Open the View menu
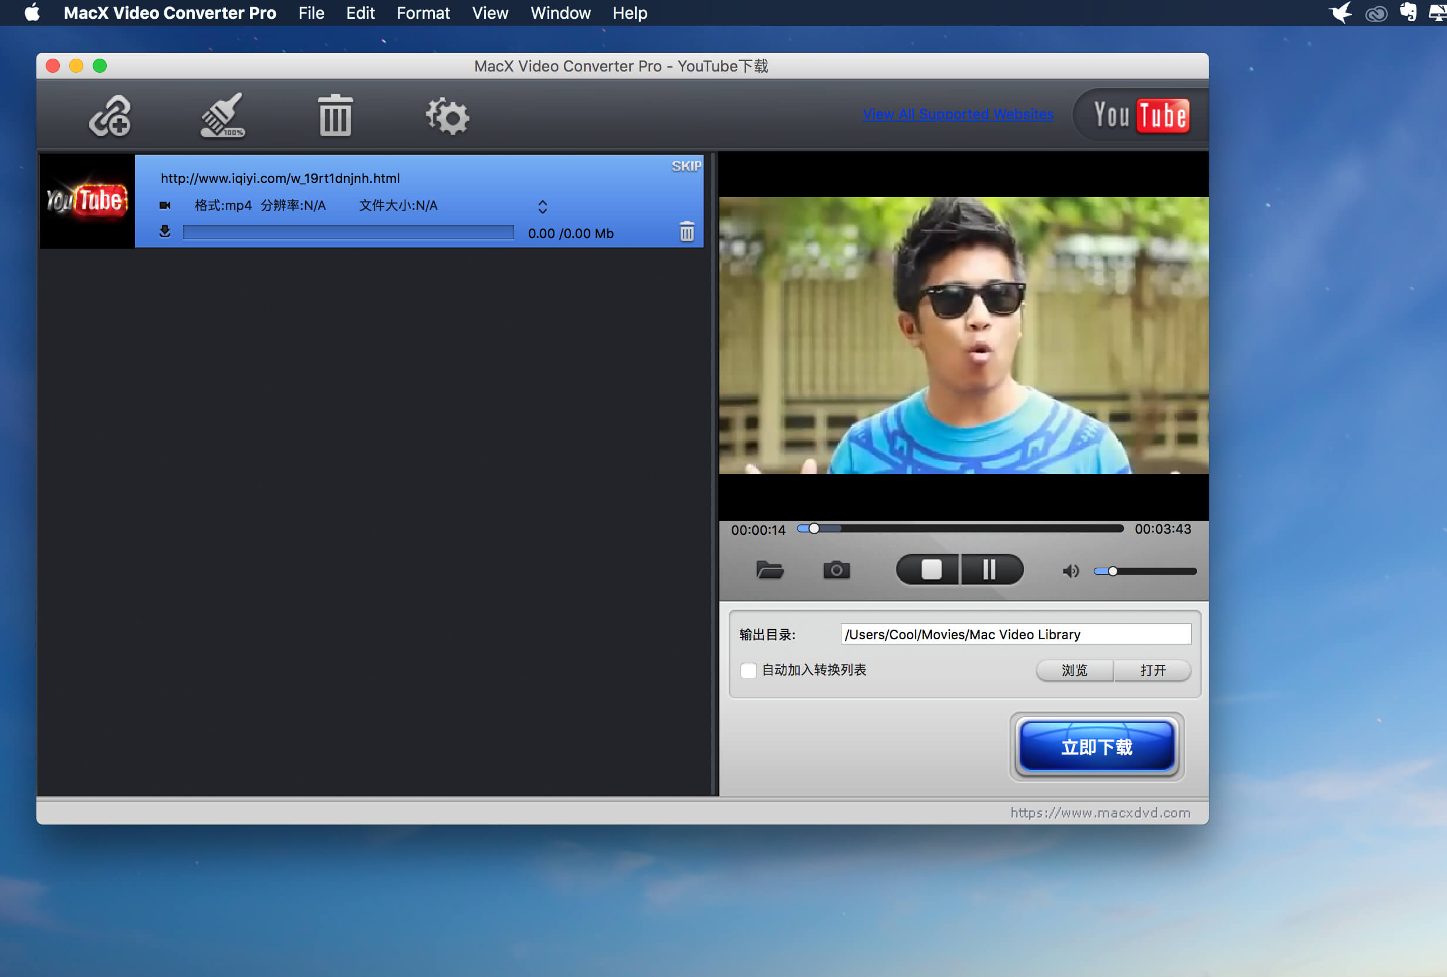The image size is (1447, 977). tap(490, 13)
